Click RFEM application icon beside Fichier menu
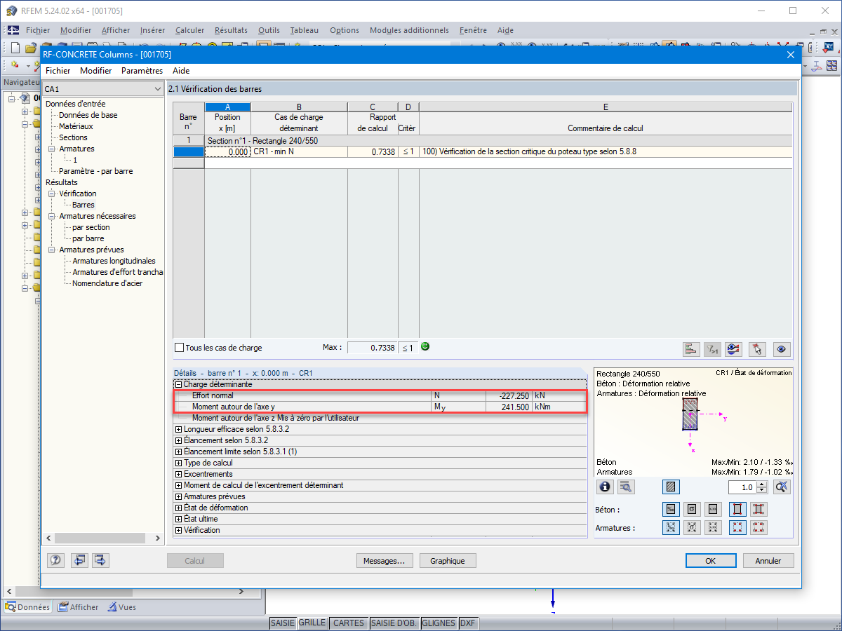This screenshot has width=842, height=631. (13, 30)
